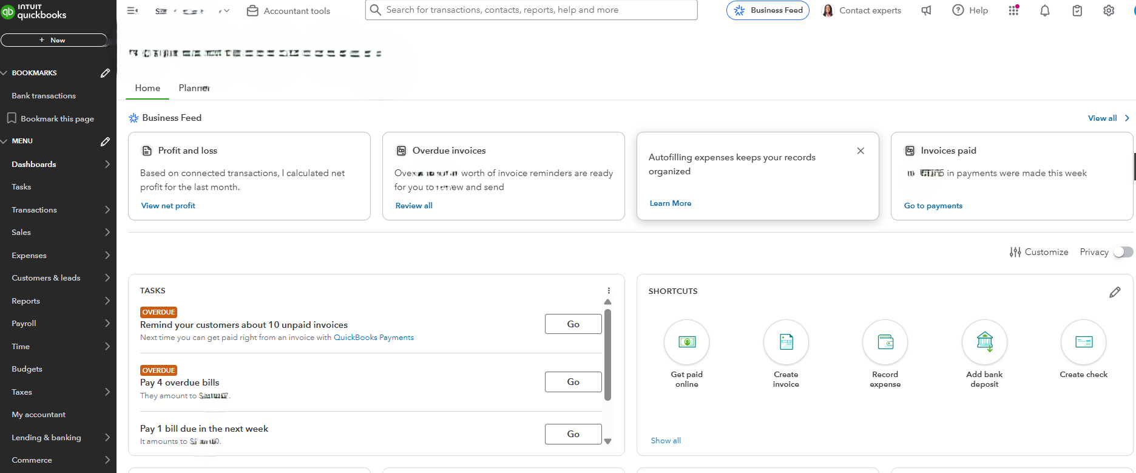The height and width of the screenshot is (473, 1136).
Task: Collapse the Bookmarks section
Action: (5, 73)
